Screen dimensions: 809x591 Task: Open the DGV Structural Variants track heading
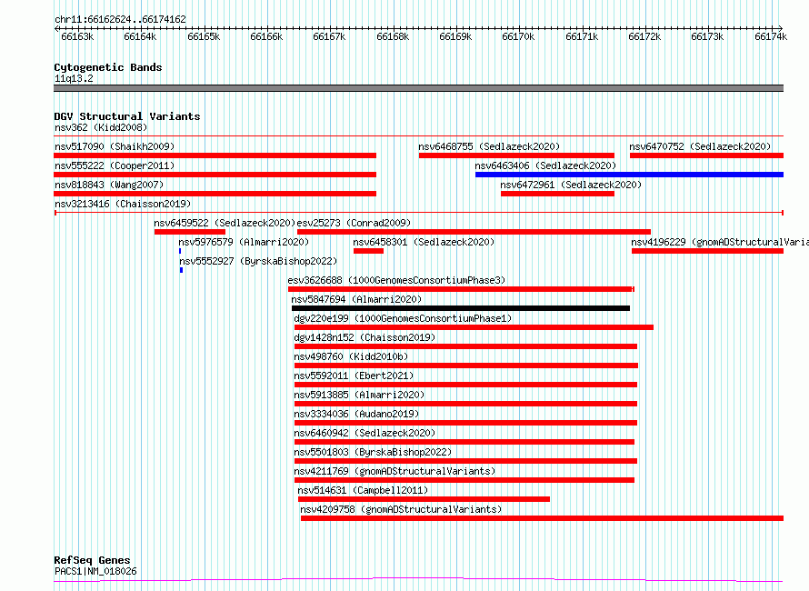pos(127,116)
